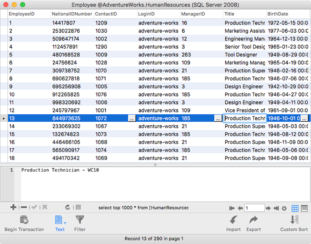The height and width of the screenshot is (244, 311).
Task: Open the Filter tool
Action: (x=80, y=224)
